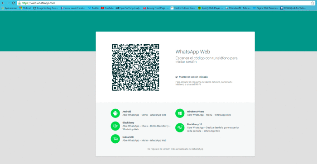Open the Hotmail bookmark
Image resolution: width=317 pixels, height=164 pixels.
(x=25, y=8)
